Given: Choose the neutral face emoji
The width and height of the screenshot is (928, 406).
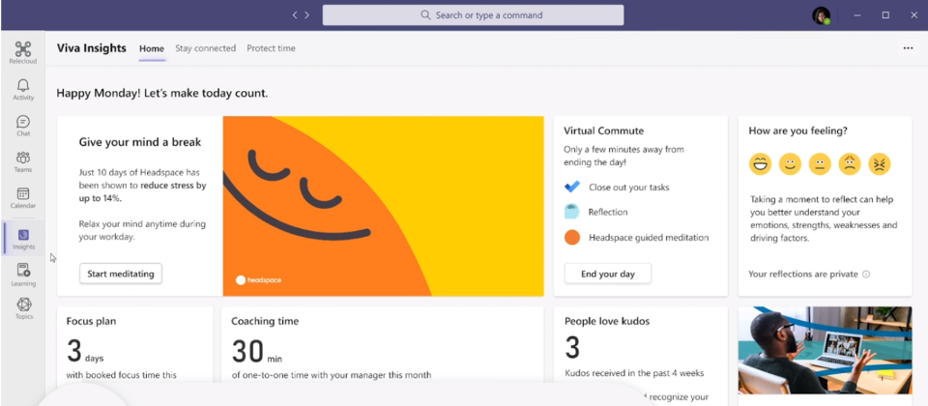Looking at the screenshot, I should click(820, 164).
